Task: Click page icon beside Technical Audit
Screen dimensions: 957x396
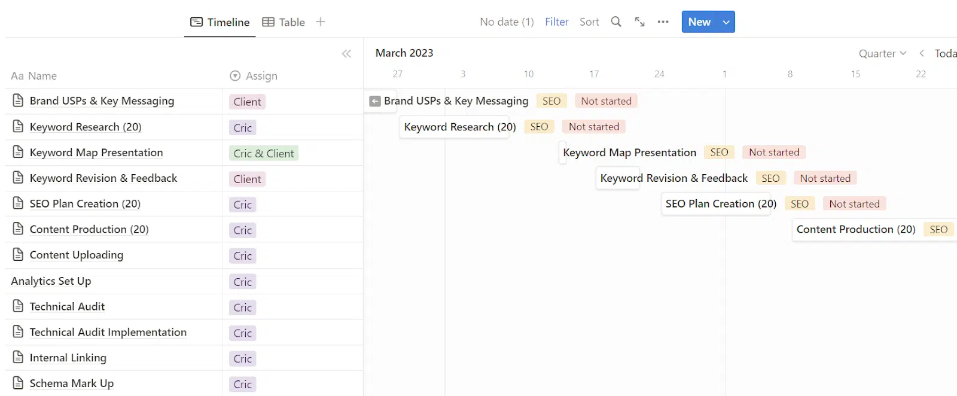Action: [18, 306]
